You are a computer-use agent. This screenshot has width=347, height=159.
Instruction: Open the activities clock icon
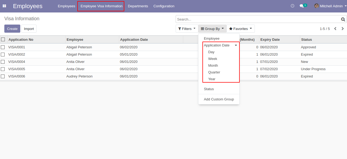pos(292,6)
